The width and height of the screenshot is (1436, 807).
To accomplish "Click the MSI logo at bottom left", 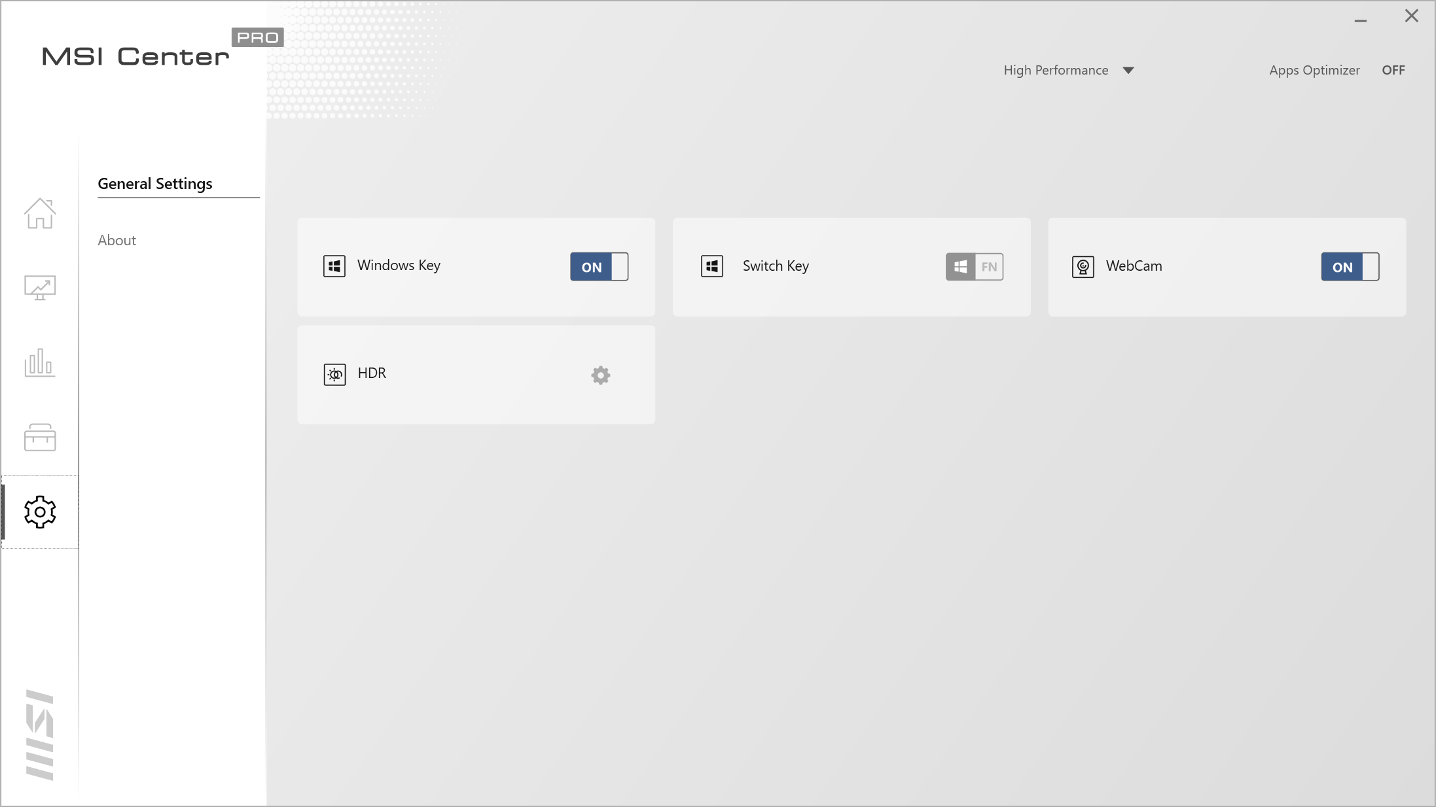I will point(39,734).
